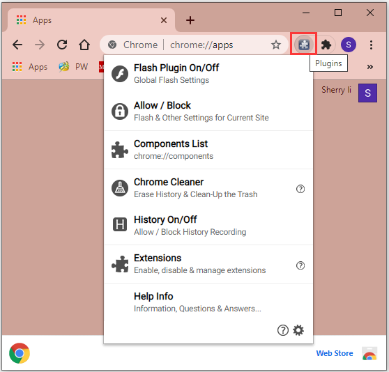The height and width of the screenshot is (372, 389).
Task: Open Help Info questions and answers
Action: click(208, 302)
